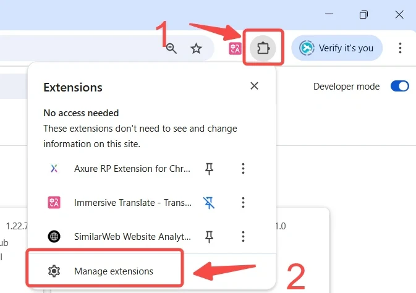Viewport: 416px width, 293px height.
Task: Select Axure RP Extension from the list
Action: pos(132,168)
